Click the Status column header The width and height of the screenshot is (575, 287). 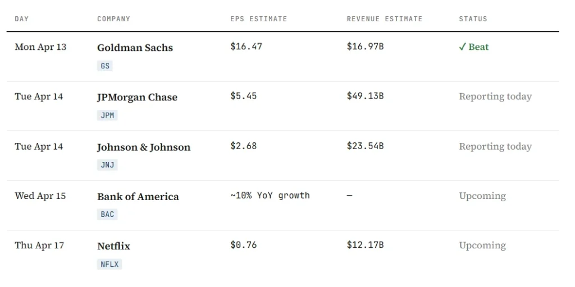click(x=473, y=19)
